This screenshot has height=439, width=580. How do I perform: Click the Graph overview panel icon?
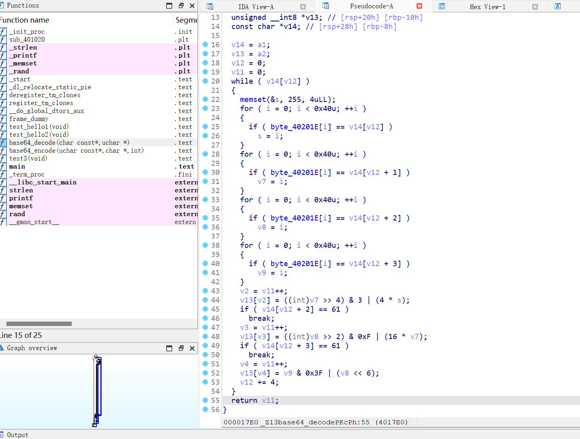(x=4, y=348)
